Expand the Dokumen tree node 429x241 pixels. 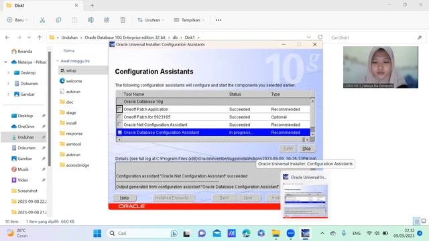pos(8,83)
